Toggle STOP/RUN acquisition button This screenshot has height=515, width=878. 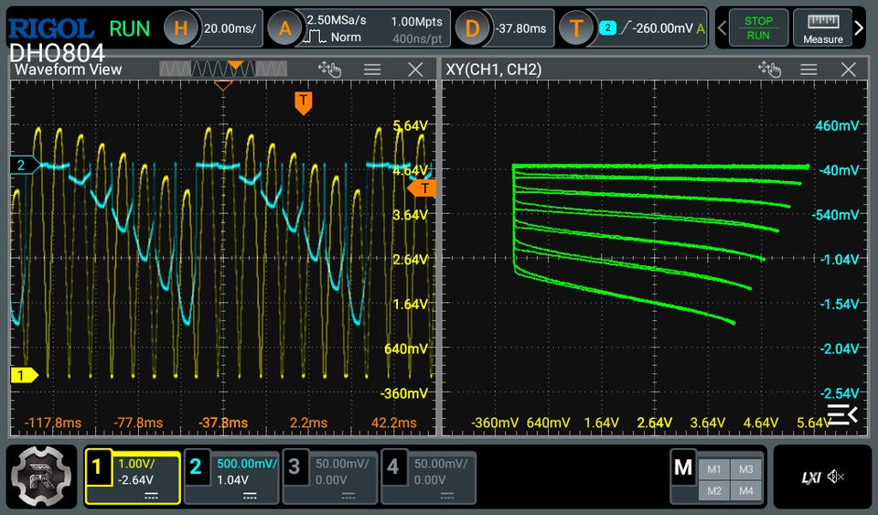(758, 28)
